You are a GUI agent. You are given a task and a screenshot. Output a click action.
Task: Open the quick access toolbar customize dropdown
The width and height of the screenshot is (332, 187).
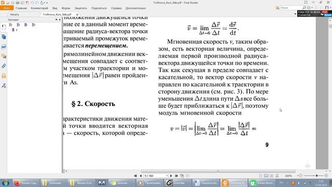[47, 3]
